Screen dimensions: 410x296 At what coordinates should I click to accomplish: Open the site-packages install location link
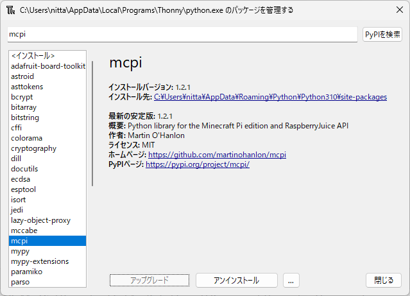tap(270, 97)
